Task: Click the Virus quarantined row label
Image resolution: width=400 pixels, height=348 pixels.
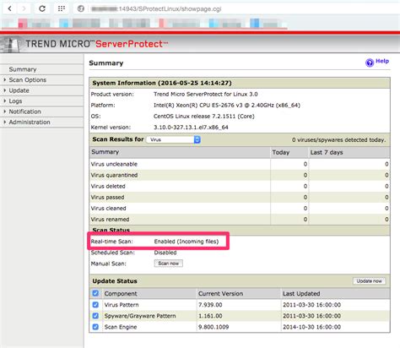Action: click(114, 175)
